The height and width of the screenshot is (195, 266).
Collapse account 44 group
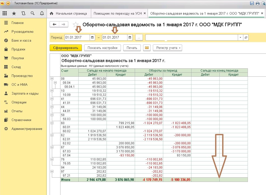pos(52,107)
